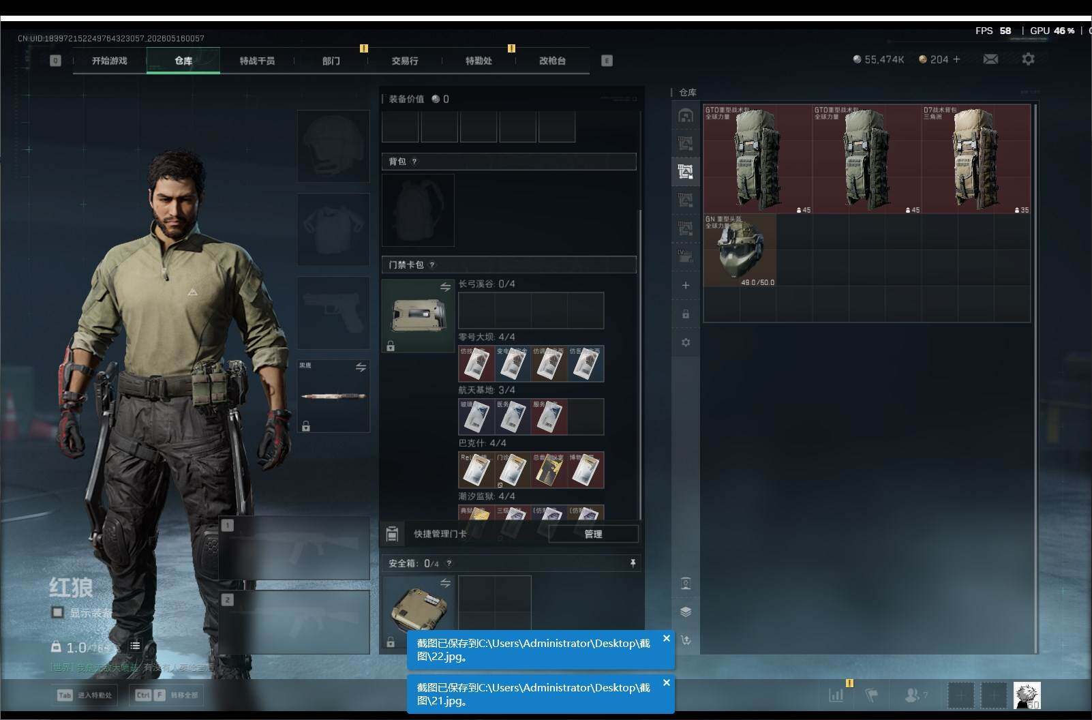The width and height of the screenshot is (1092, 720).
Task: Close the 22.jpg screenshot saved notification
Action: (667, 638)
